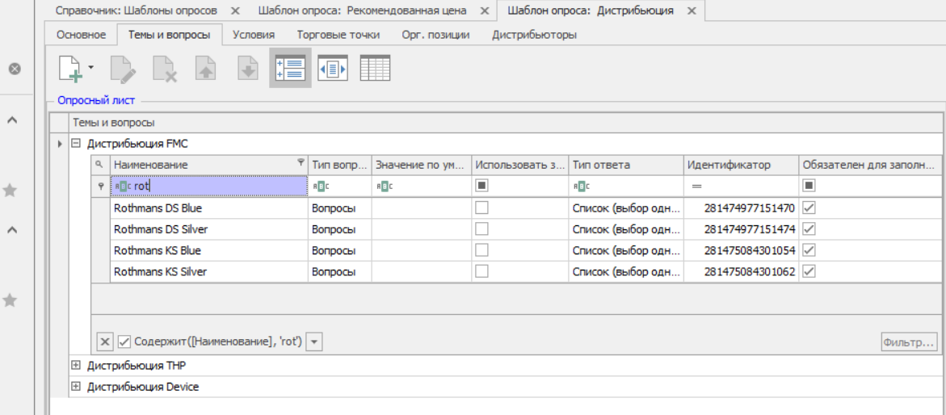Screen dimensions: 946x415
Task: Close the Шаблон опроса: Дистрибьюция tab
Action: [x=692, y=10]
